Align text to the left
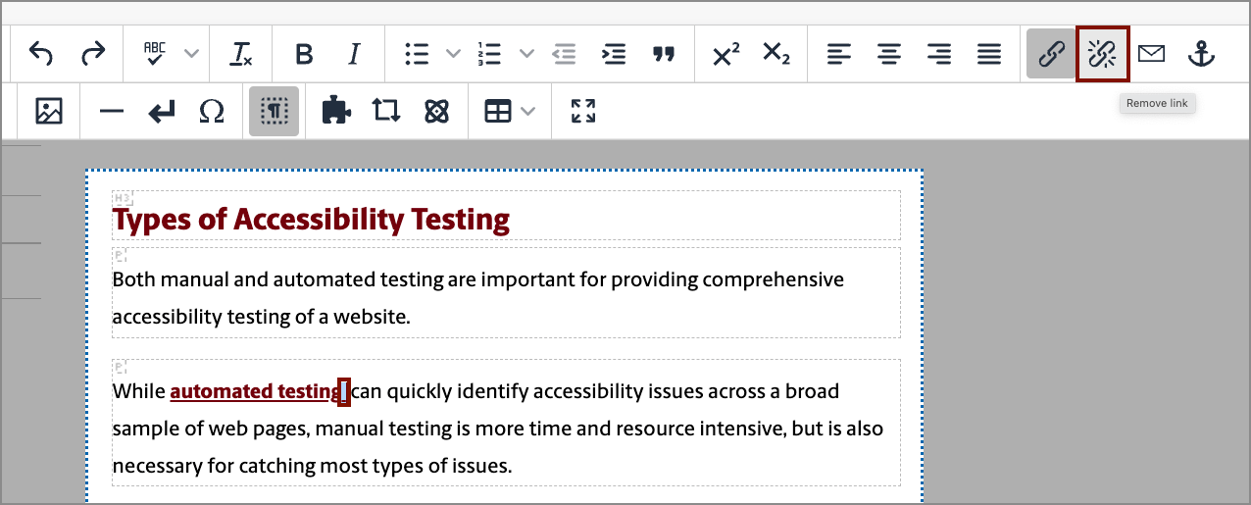The height and width of the screenshot is (505, 1251). [x=839, y=54]
